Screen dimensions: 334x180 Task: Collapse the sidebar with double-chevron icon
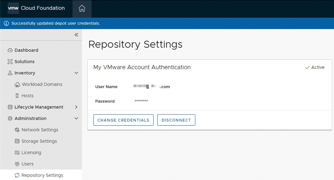click(x=76, y=35)
